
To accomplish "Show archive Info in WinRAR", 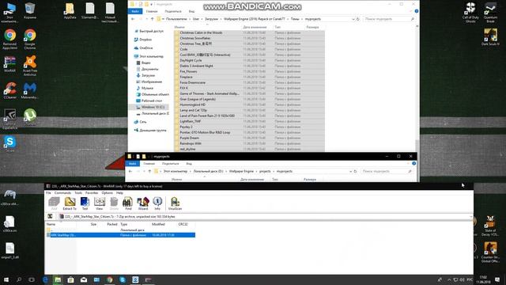I will [157, 203].
